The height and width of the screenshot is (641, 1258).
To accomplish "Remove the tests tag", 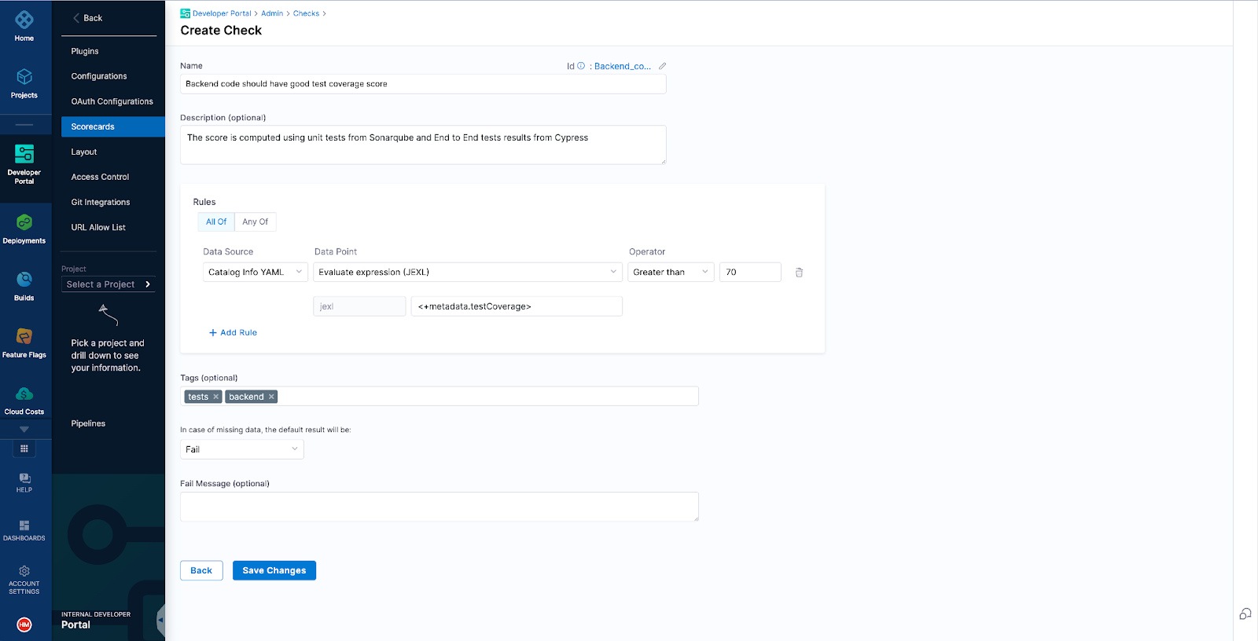I will pos(215,397).
